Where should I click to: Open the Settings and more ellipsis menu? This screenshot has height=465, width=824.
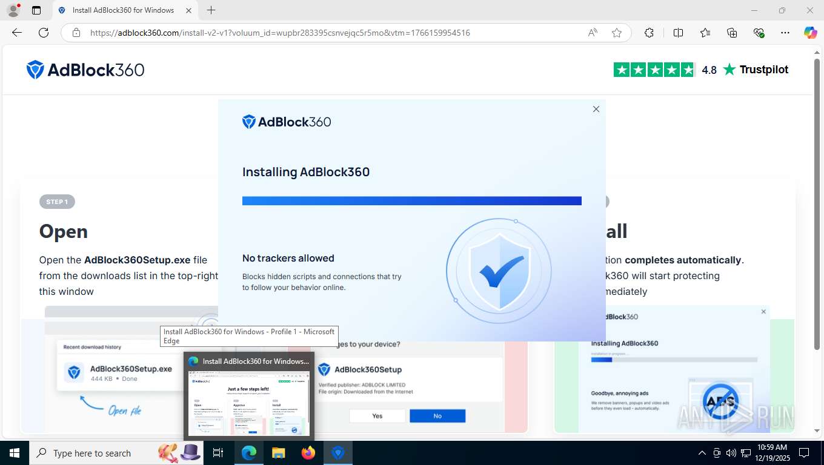point(785,33)
